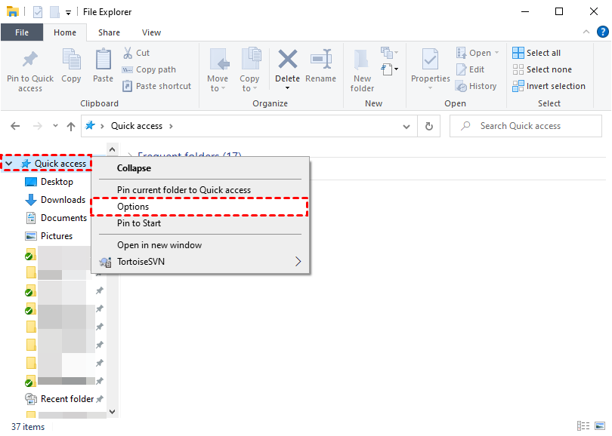Refresh the Quick access view
This screenshot has height=436, width=612.
pyautogui.click(x=429, y=126)
